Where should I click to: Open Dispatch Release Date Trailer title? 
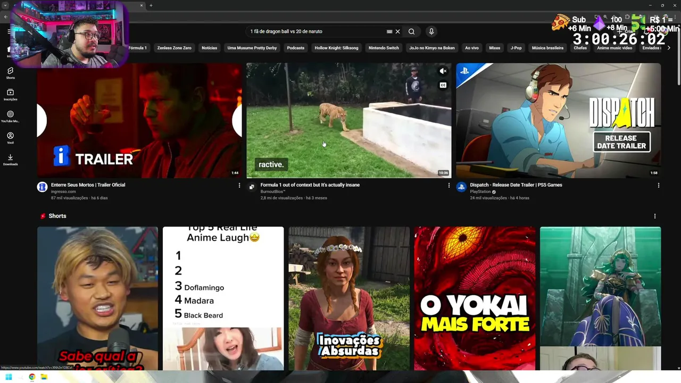click(516, 185)
